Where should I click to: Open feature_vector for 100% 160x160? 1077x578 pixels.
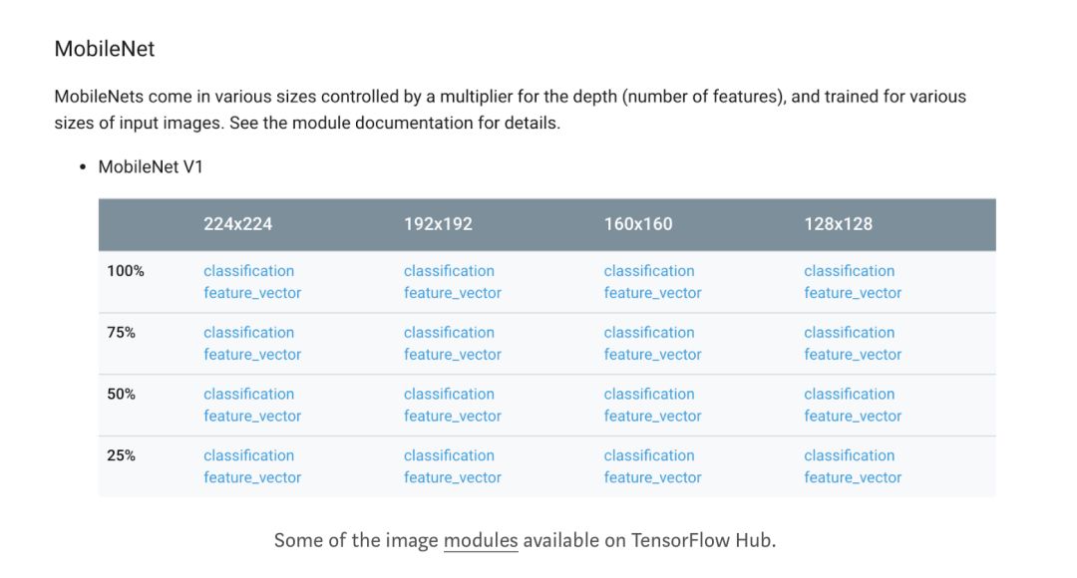pos(652,293)
